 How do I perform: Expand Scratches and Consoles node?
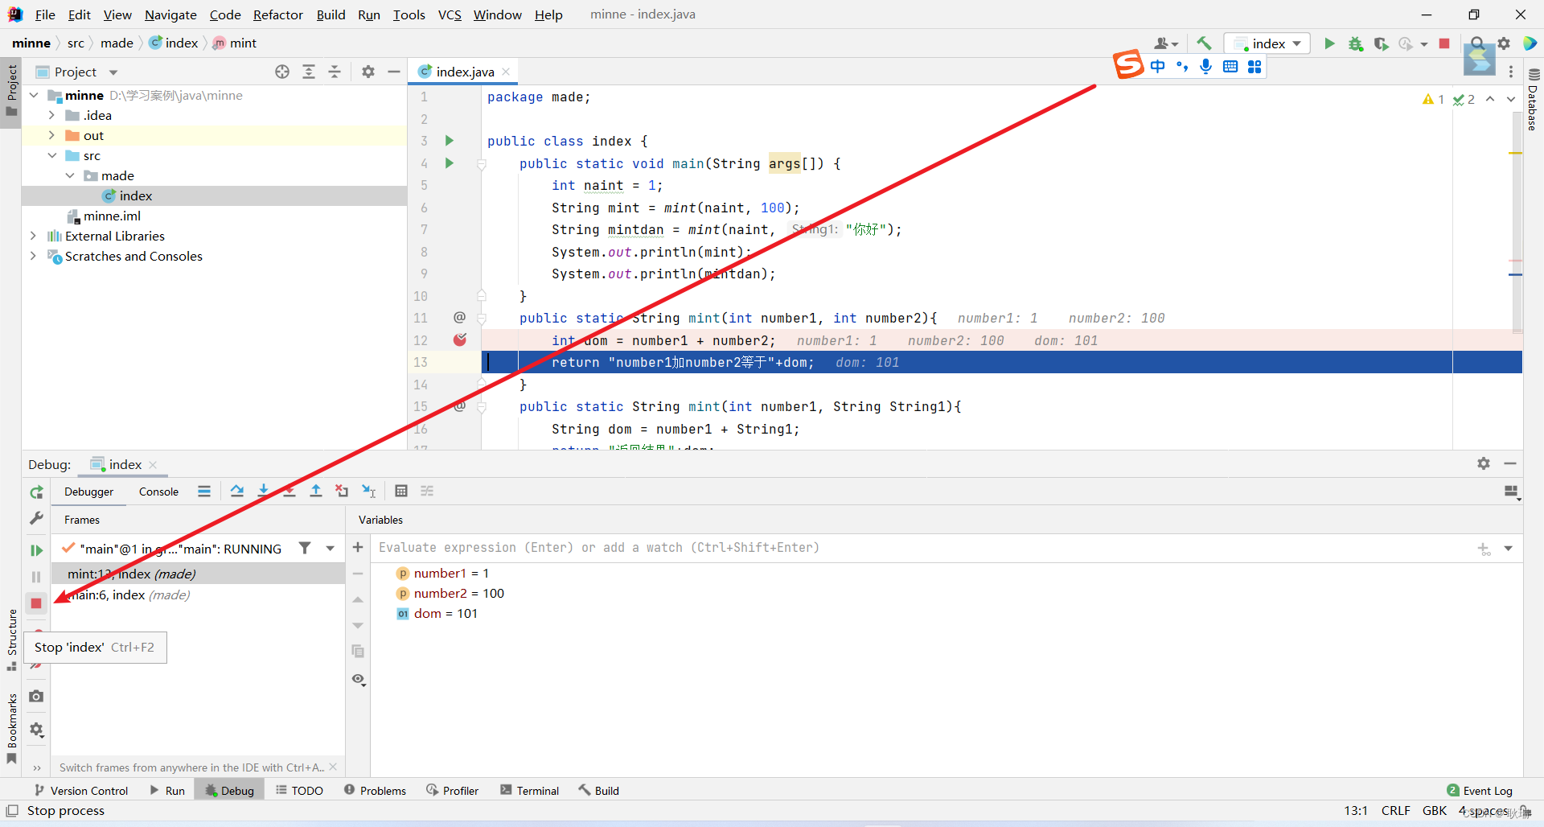tap(33, 256)
